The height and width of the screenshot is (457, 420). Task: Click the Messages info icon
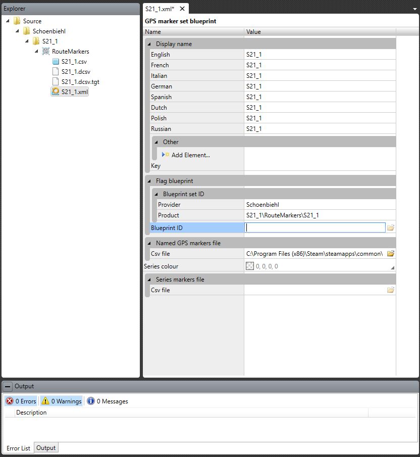coord(91,401)
